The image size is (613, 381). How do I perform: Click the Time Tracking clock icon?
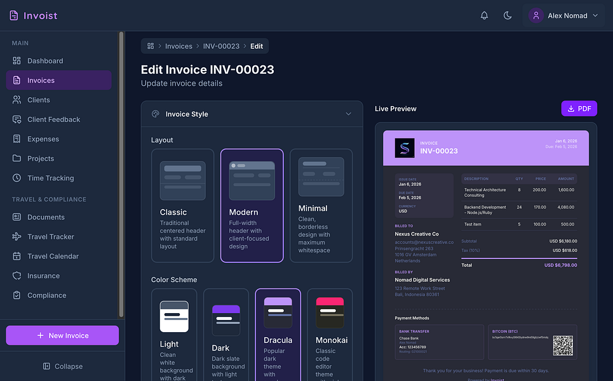pos(17,178)
